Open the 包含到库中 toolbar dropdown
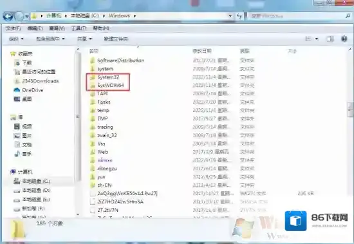The image size is (354, 244). [51, 39]
